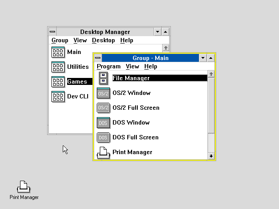Open the View menu in Desktop Manager

(x=80, y=40)
